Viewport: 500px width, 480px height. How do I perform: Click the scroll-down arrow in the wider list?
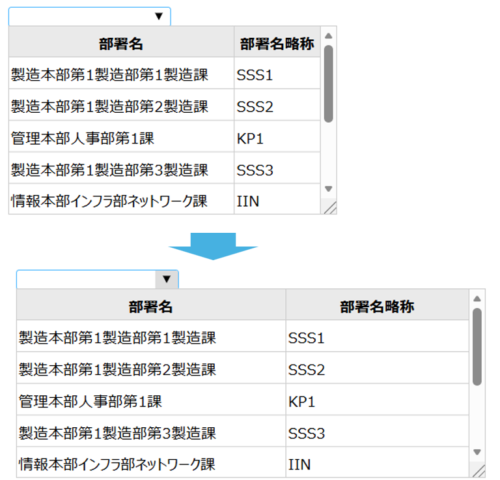click(x=477, y=451)
